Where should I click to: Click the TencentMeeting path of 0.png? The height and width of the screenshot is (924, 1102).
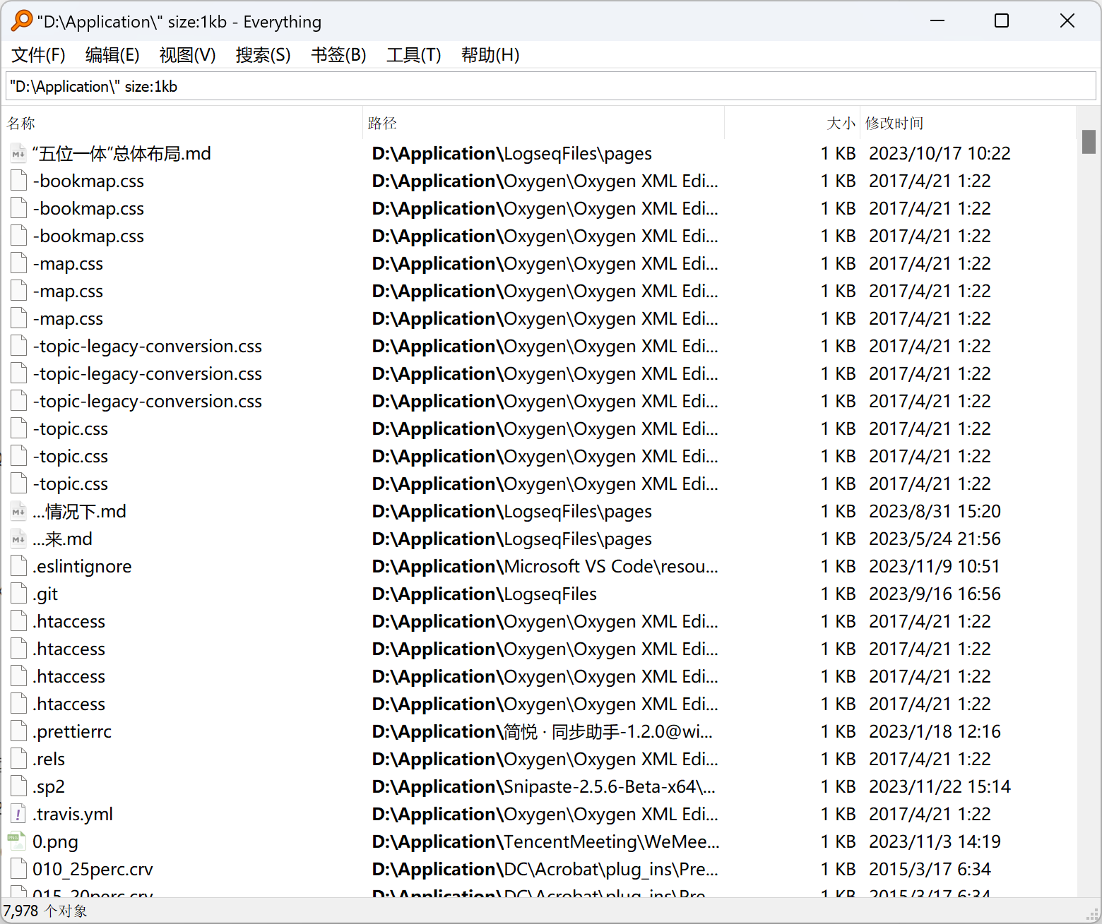[546, 842]
